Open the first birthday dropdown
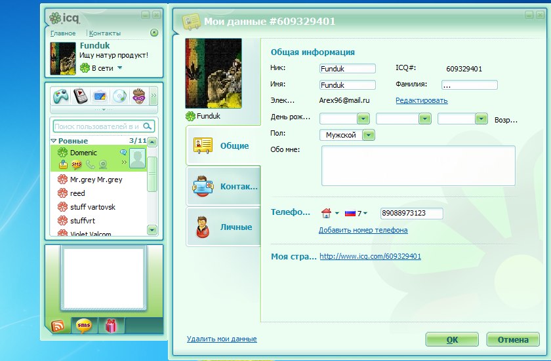This screenshot has width=551, height=361. point(363,119)
